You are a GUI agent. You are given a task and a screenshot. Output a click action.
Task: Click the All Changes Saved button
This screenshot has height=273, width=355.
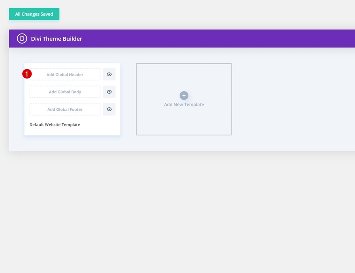tap(34, 14)
